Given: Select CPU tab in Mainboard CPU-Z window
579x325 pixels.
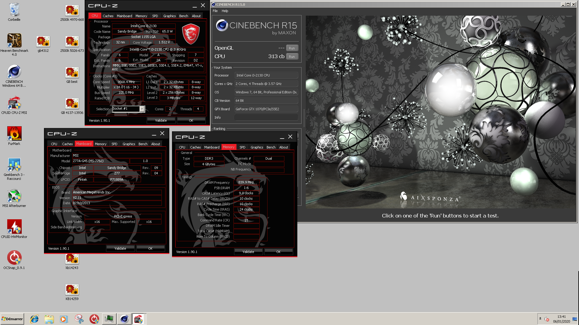Looking at the screenshot, I should pyautogui.click(x=54, y=144).
